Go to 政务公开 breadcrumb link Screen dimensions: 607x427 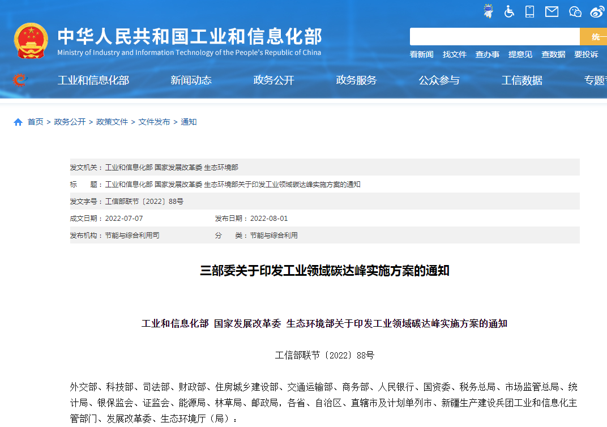(70, 122)
